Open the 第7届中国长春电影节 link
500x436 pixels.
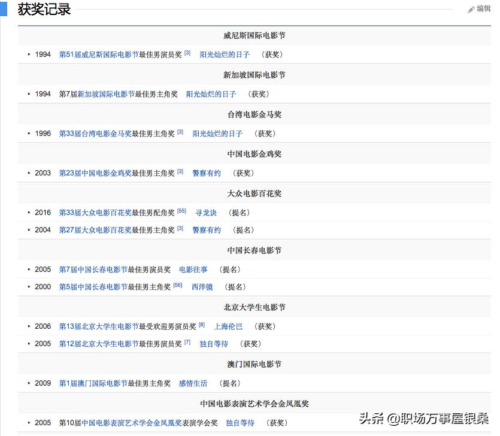93,270
